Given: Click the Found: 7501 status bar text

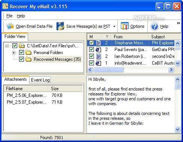Looking at the screenshot, I should [x=52, y=137].
